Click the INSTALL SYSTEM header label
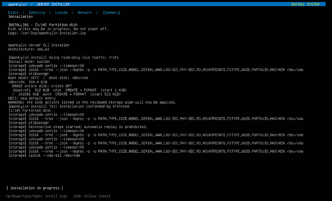Image resolution: width=332 pixels, height=201 pixels. (305, 4)
